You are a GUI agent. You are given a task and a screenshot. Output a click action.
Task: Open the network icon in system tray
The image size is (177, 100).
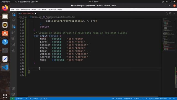coord(163,2)
